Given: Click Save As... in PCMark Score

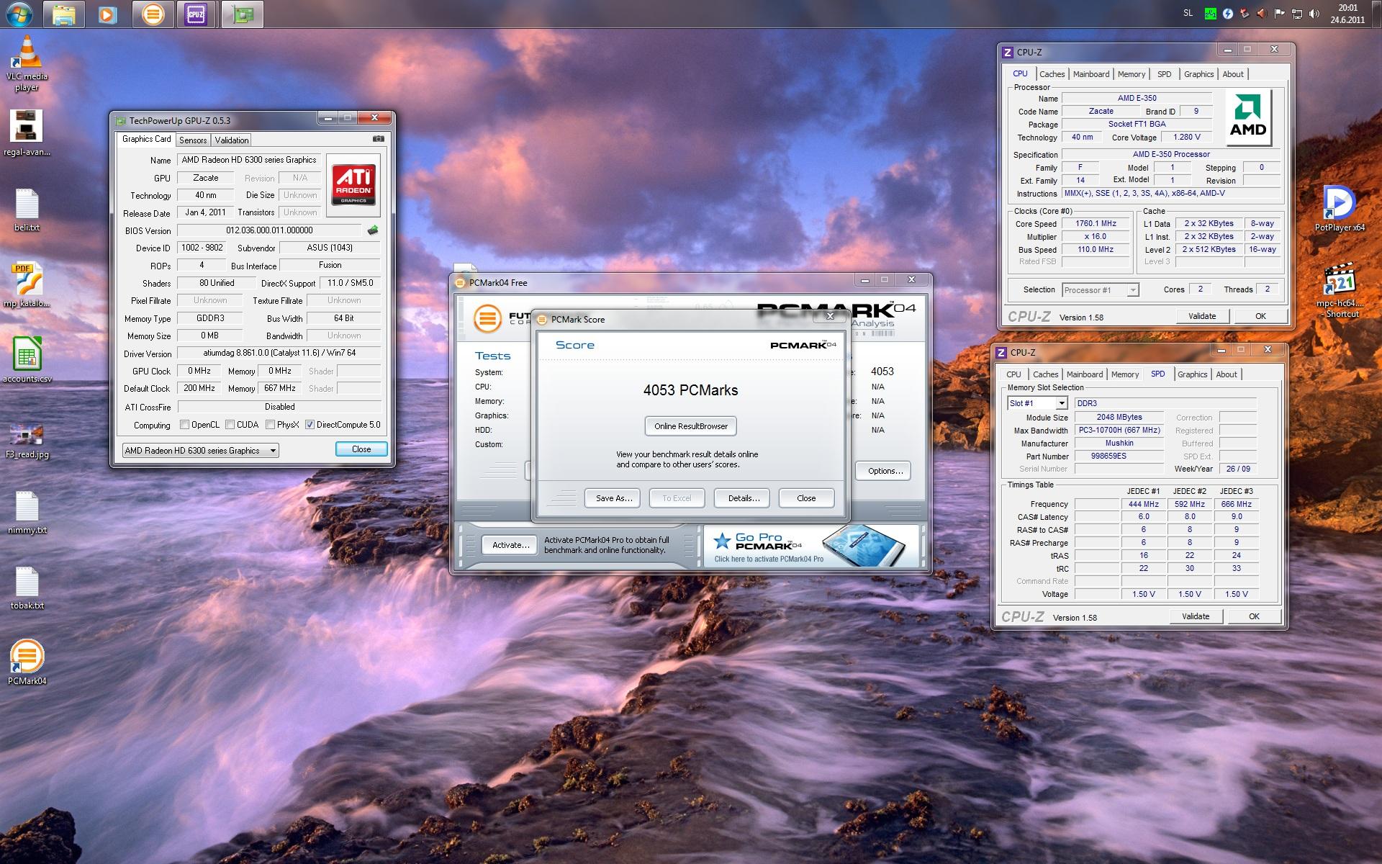Looking at the screenshot, I should pyautogui.click(x=613, y=498).
